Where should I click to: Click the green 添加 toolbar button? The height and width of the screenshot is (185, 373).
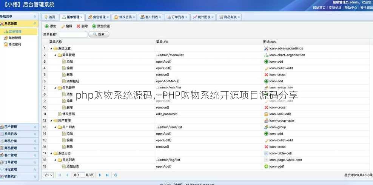coord(51,26)
